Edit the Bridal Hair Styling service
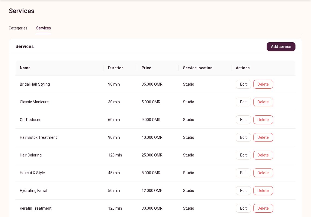This screenshot has height=217, width=311. pos(243,84)
